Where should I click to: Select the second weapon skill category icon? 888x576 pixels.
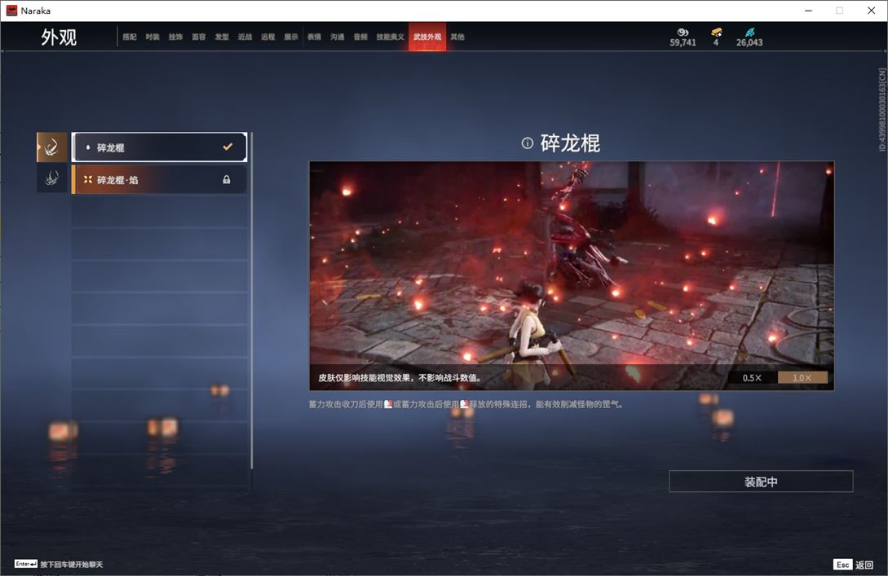click(52, 178)
